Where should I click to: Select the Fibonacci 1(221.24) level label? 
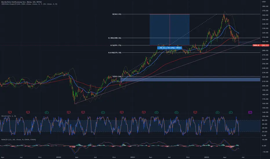(117, 76)
